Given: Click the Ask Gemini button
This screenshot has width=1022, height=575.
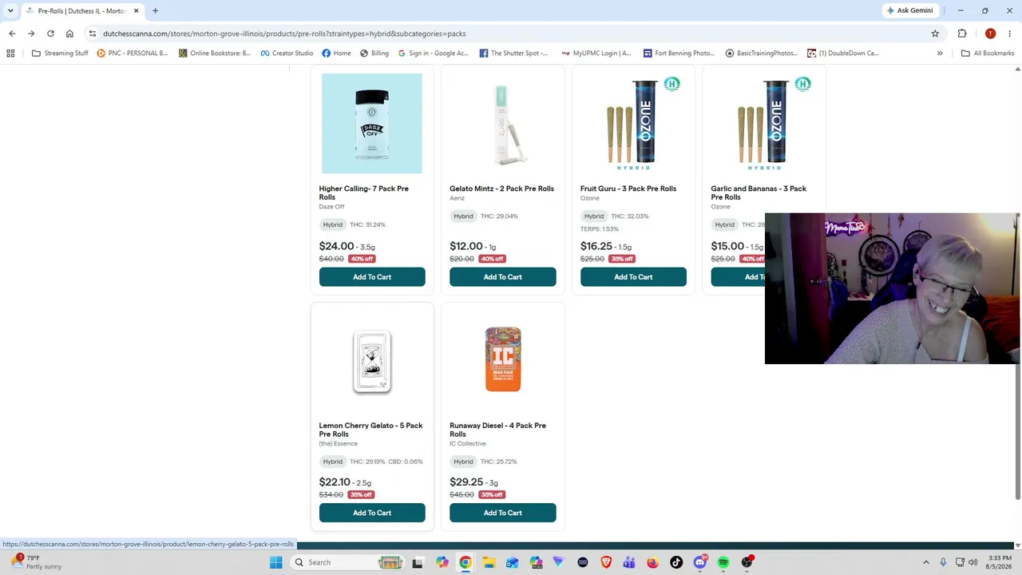Looking at the screenshot, I should tap(909, 11).
